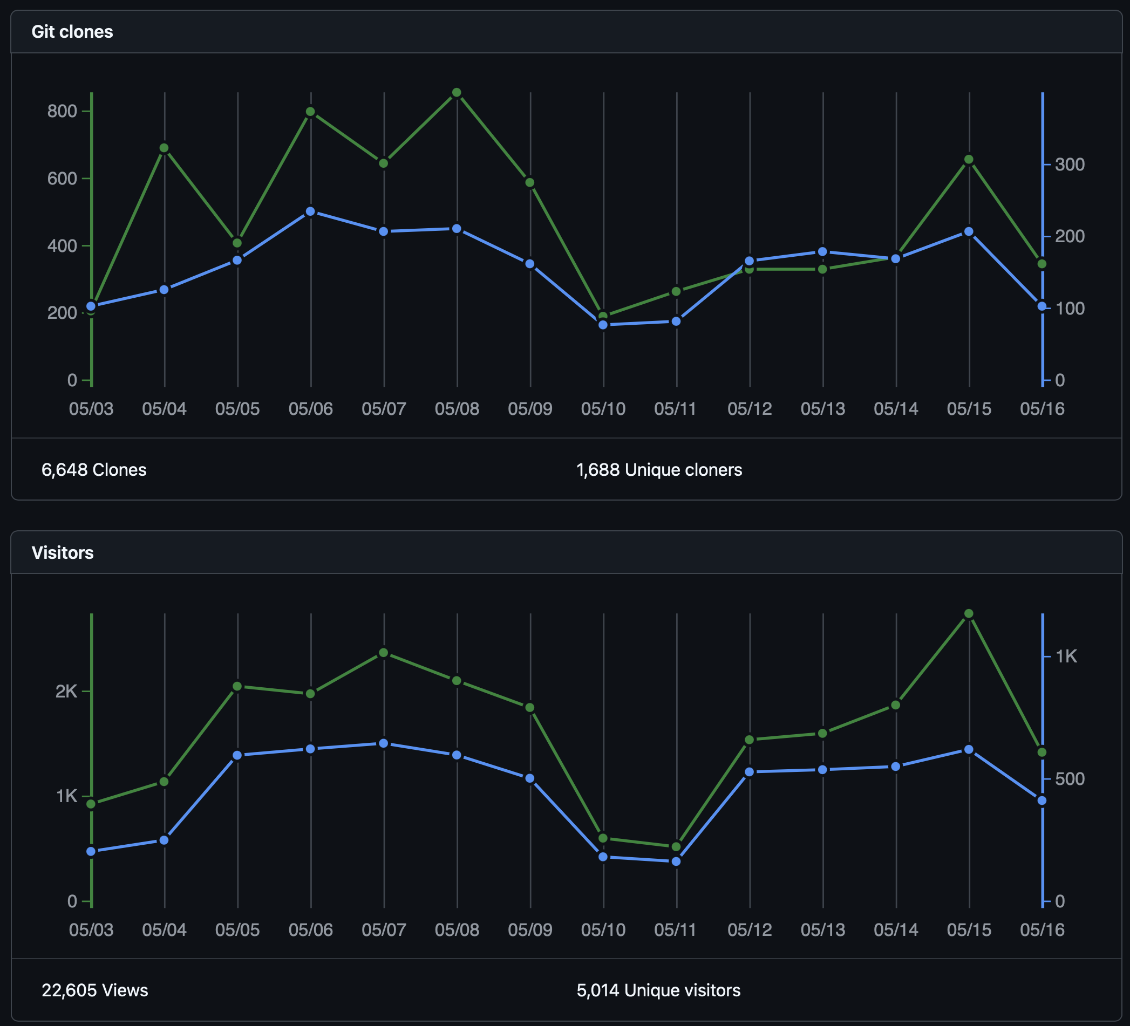Screen dimensions: 1130x1026
Task: Click the green clones data point for 05/08
Action: 457,92
